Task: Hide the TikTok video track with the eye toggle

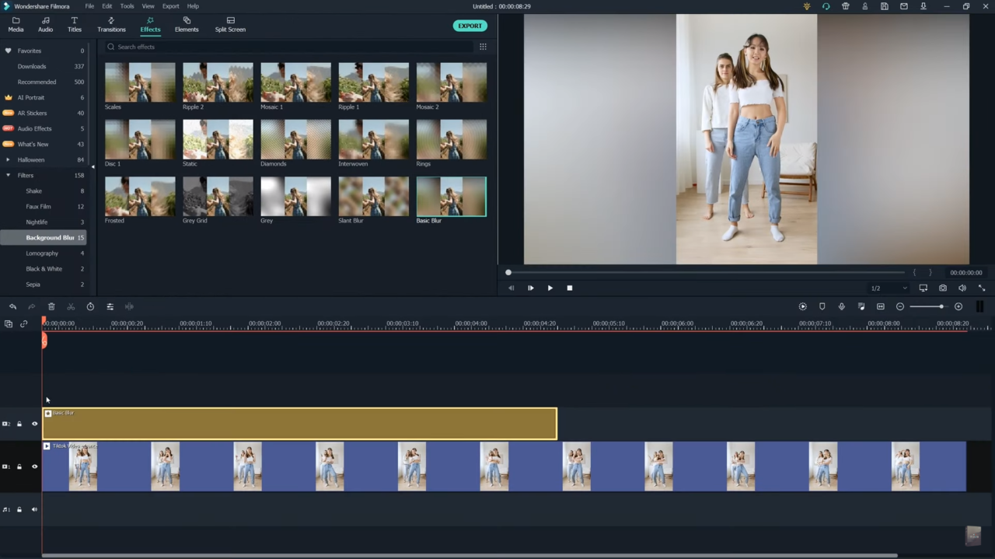Action: click(34, 466)
